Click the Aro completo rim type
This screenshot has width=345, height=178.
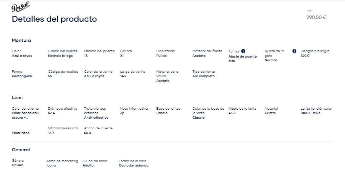(x=203, y=76)
